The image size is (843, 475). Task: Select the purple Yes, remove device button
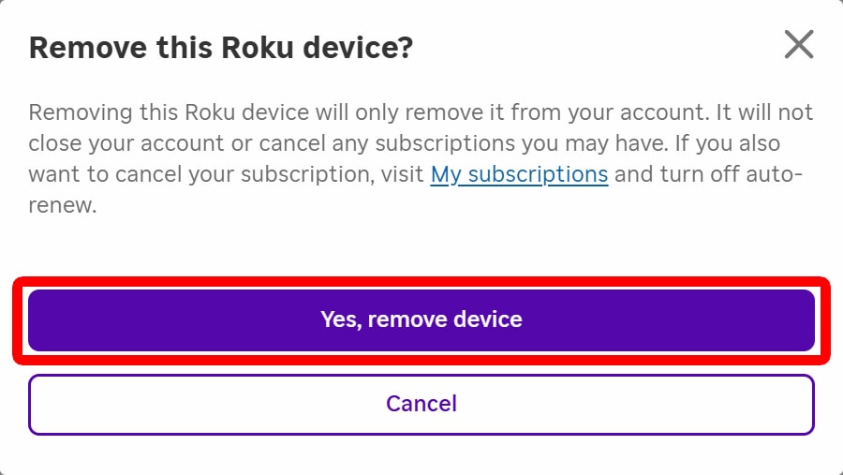(x=421, y=319)
